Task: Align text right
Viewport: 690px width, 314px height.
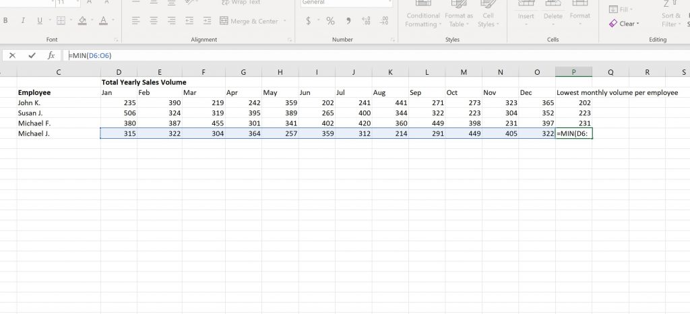Action: [x=172, y=21]
